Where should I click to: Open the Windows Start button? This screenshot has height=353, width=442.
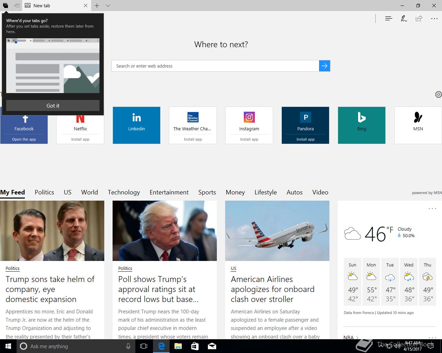[8, 346]
